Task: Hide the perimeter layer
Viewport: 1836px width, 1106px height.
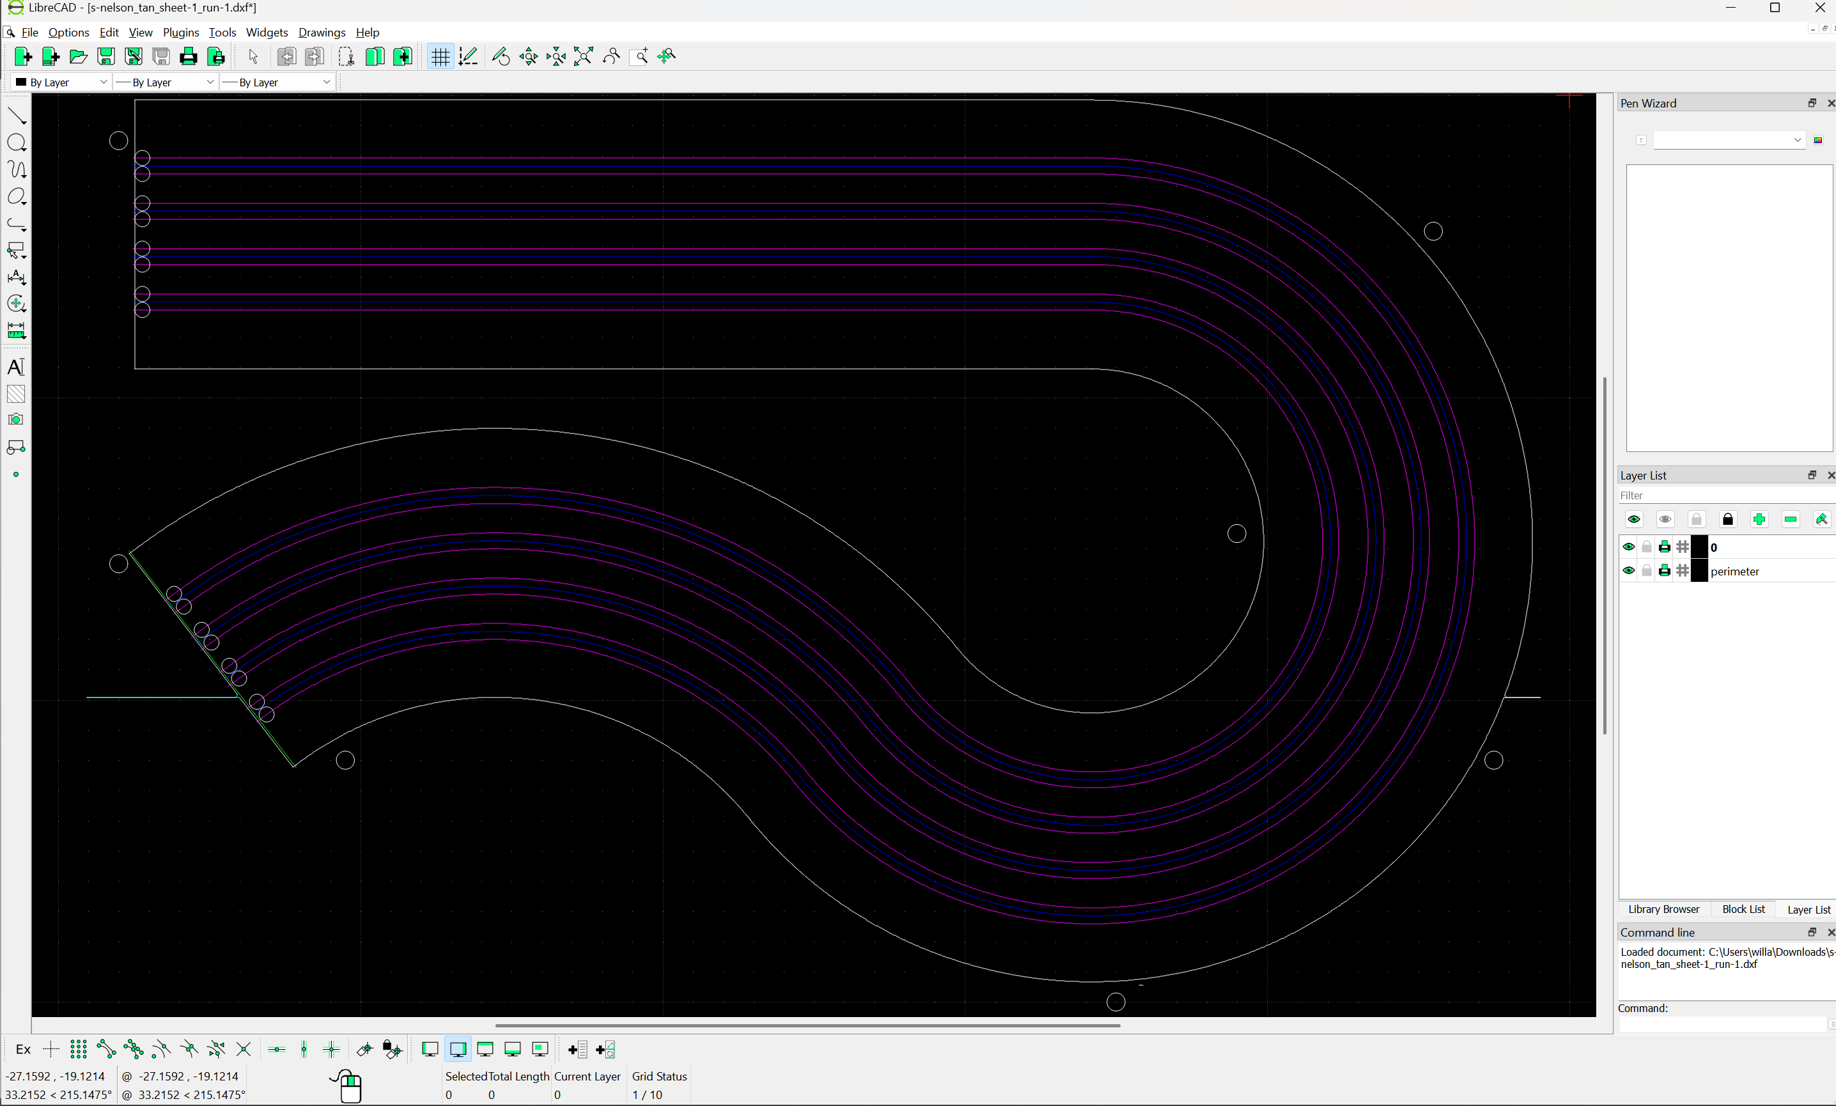Action: (x=1628, y=571)
